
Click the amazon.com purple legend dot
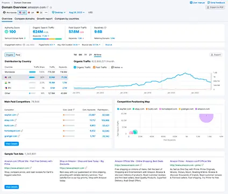[x=196, y=109]
